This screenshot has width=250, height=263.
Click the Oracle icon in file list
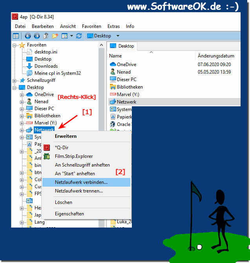point(113,124)
